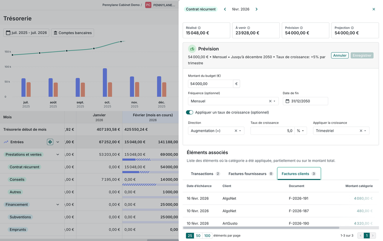Clear the Mensuel frequency selection
This screenshot has width=383, height=241.
coord(270,101)
